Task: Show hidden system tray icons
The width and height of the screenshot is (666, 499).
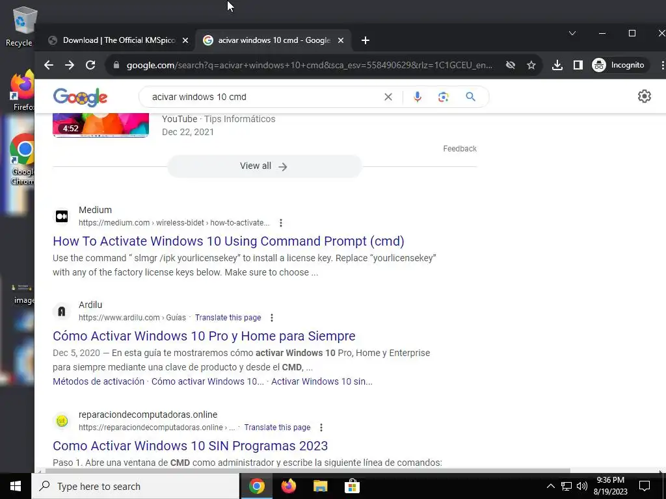Action: (550, 486)
